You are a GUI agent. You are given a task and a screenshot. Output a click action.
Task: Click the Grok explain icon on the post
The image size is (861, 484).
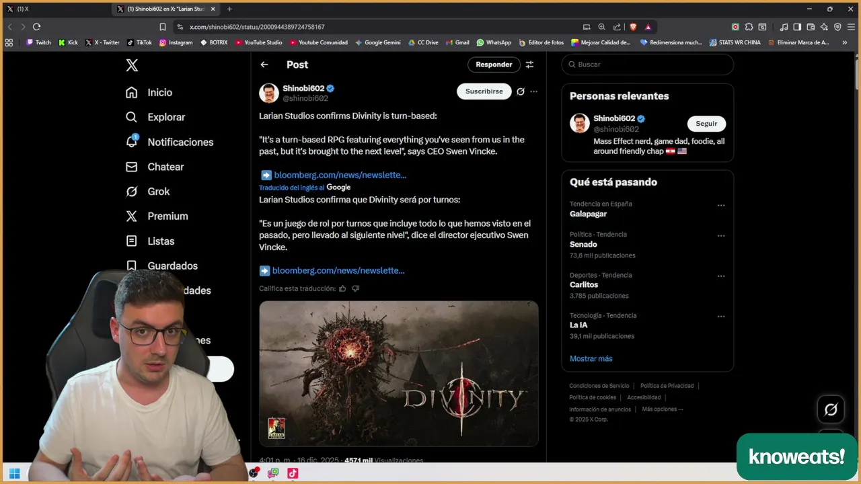click(520, 91)
